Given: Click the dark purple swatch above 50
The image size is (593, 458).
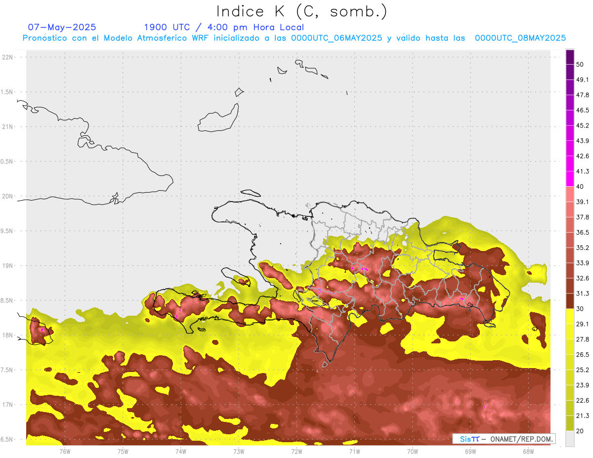Looking at the screenshot, I should [570, 57].
